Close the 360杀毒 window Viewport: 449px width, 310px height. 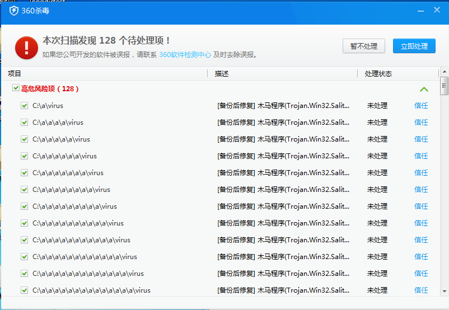click(x=437, y=10)
